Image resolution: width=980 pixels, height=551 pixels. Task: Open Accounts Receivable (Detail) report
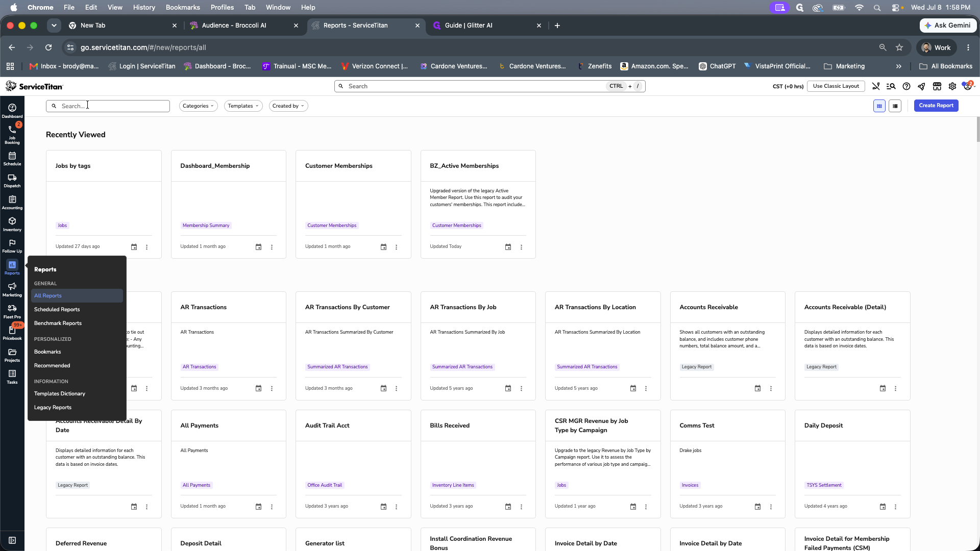845,307
